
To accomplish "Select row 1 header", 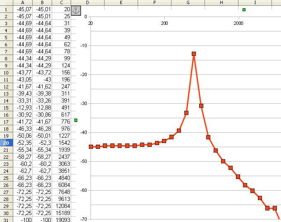I will pos(6,9).
